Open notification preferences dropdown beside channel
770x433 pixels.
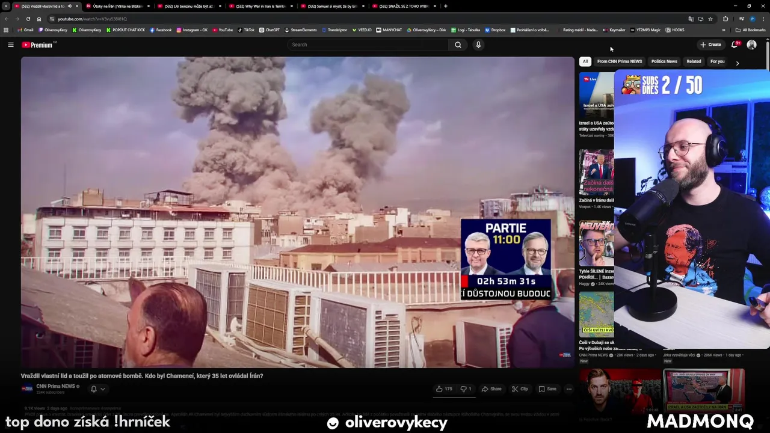click(x=98, y=389)
